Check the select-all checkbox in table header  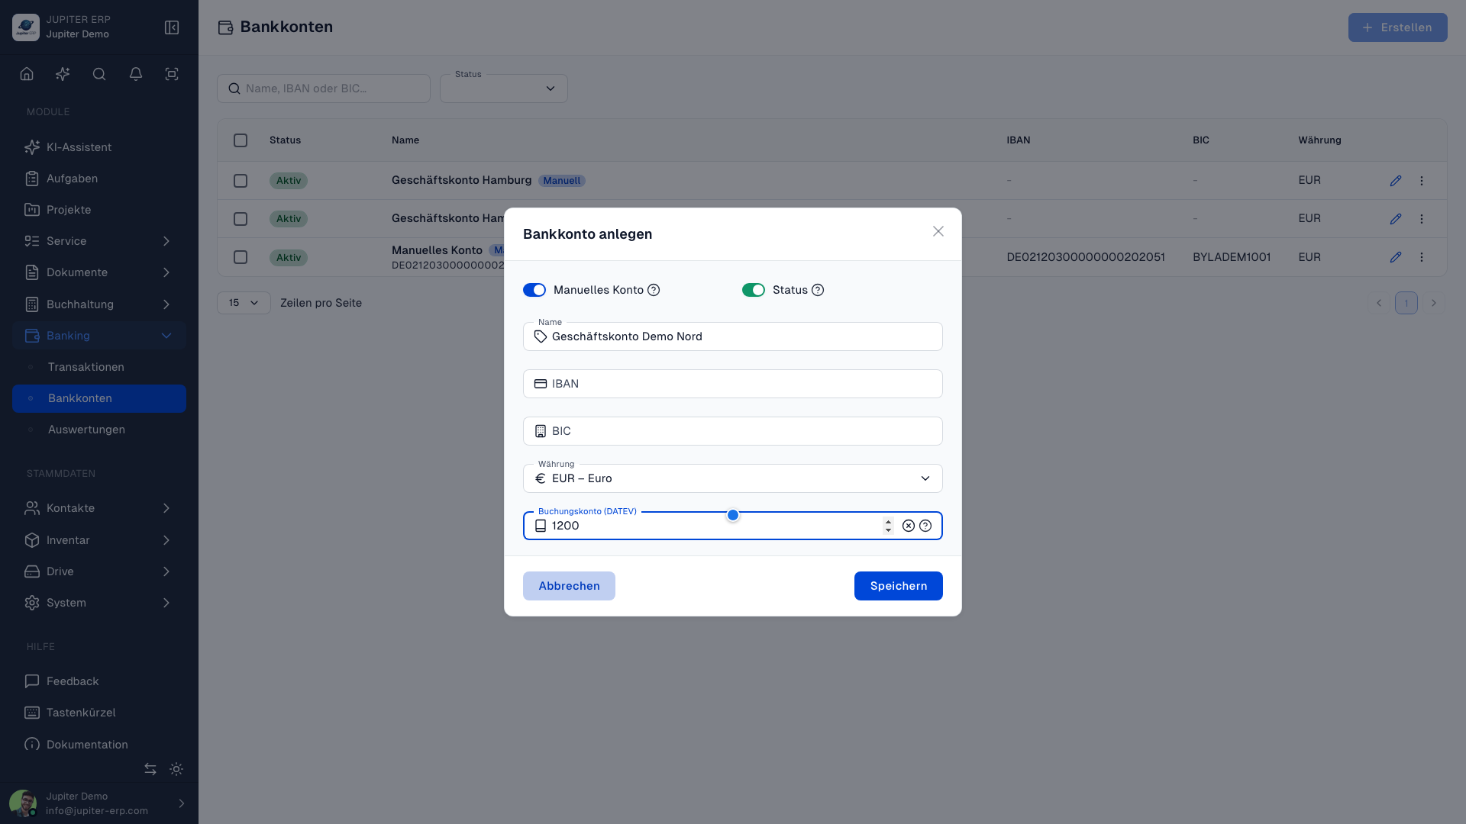(241, 140)
